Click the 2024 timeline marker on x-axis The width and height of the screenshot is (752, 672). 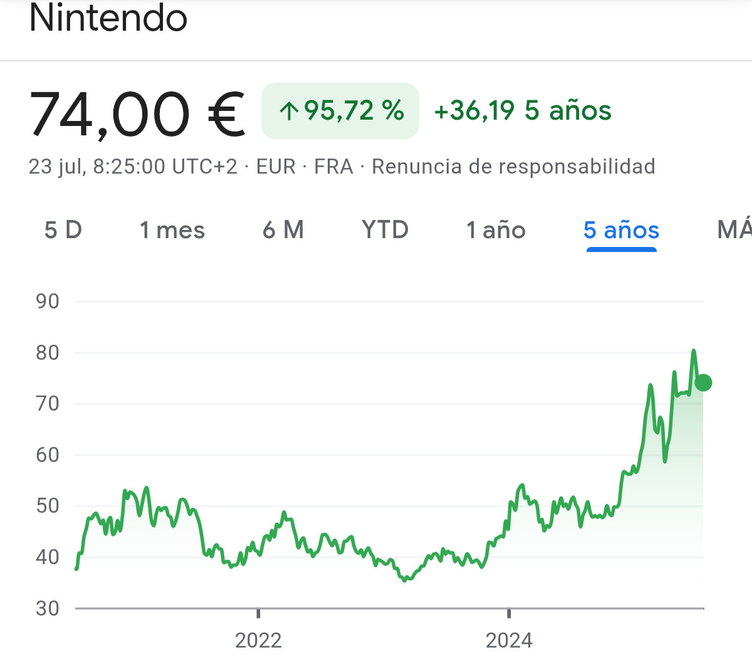click(x=509, y=640)
